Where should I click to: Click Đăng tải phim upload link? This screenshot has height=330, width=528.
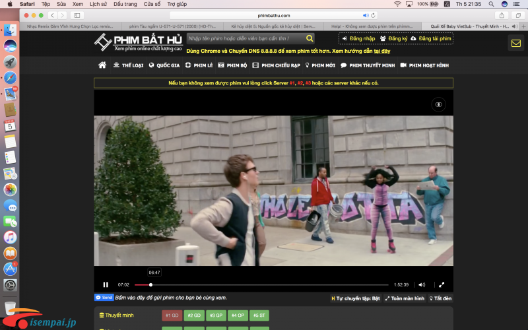[x=431, y=38]
